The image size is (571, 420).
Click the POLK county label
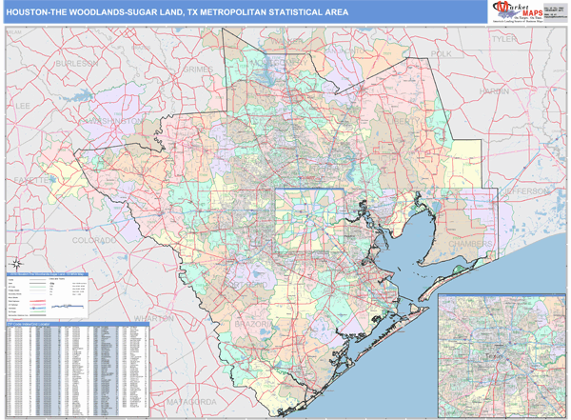441,54
